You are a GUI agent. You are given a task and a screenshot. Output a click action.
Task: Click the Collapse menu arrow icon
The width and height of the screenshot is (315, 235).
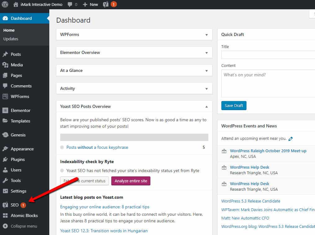(x=5, y=226)
